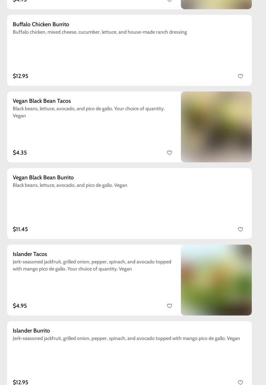
Task: Select the Vegan Black Bean Tacos title
Action: pyautogui.click(x=42, y=101)
